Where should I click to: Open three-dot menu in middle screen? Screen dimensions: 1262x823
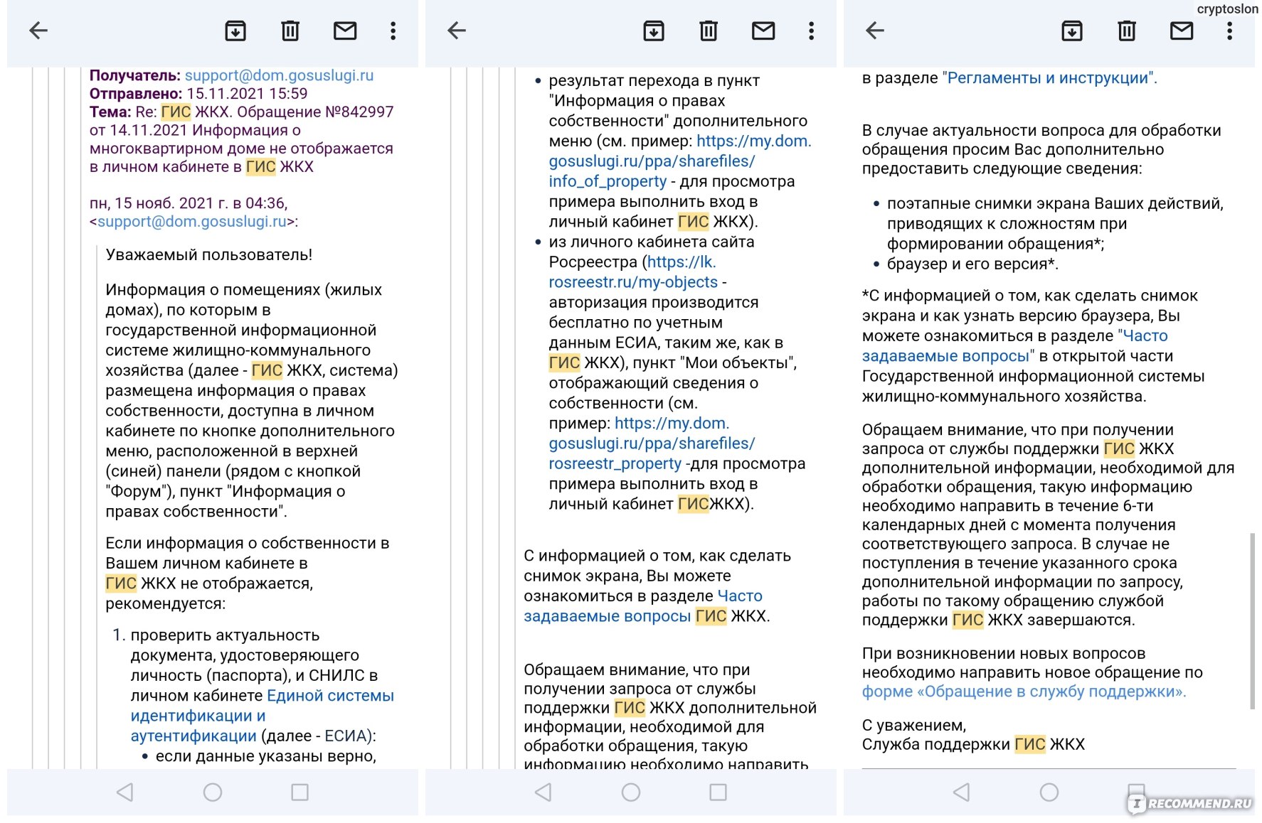(x=811, y=31)
